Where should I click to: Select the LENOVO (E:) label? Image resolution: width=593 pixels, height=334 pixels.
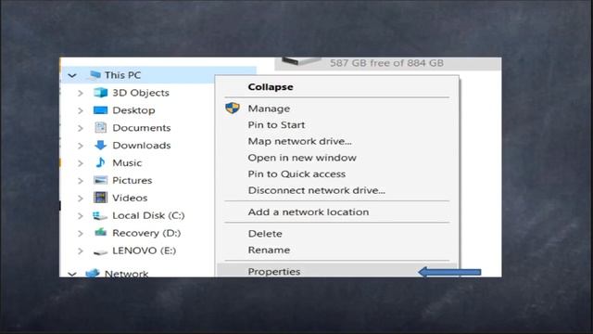(x=145, y=250)
